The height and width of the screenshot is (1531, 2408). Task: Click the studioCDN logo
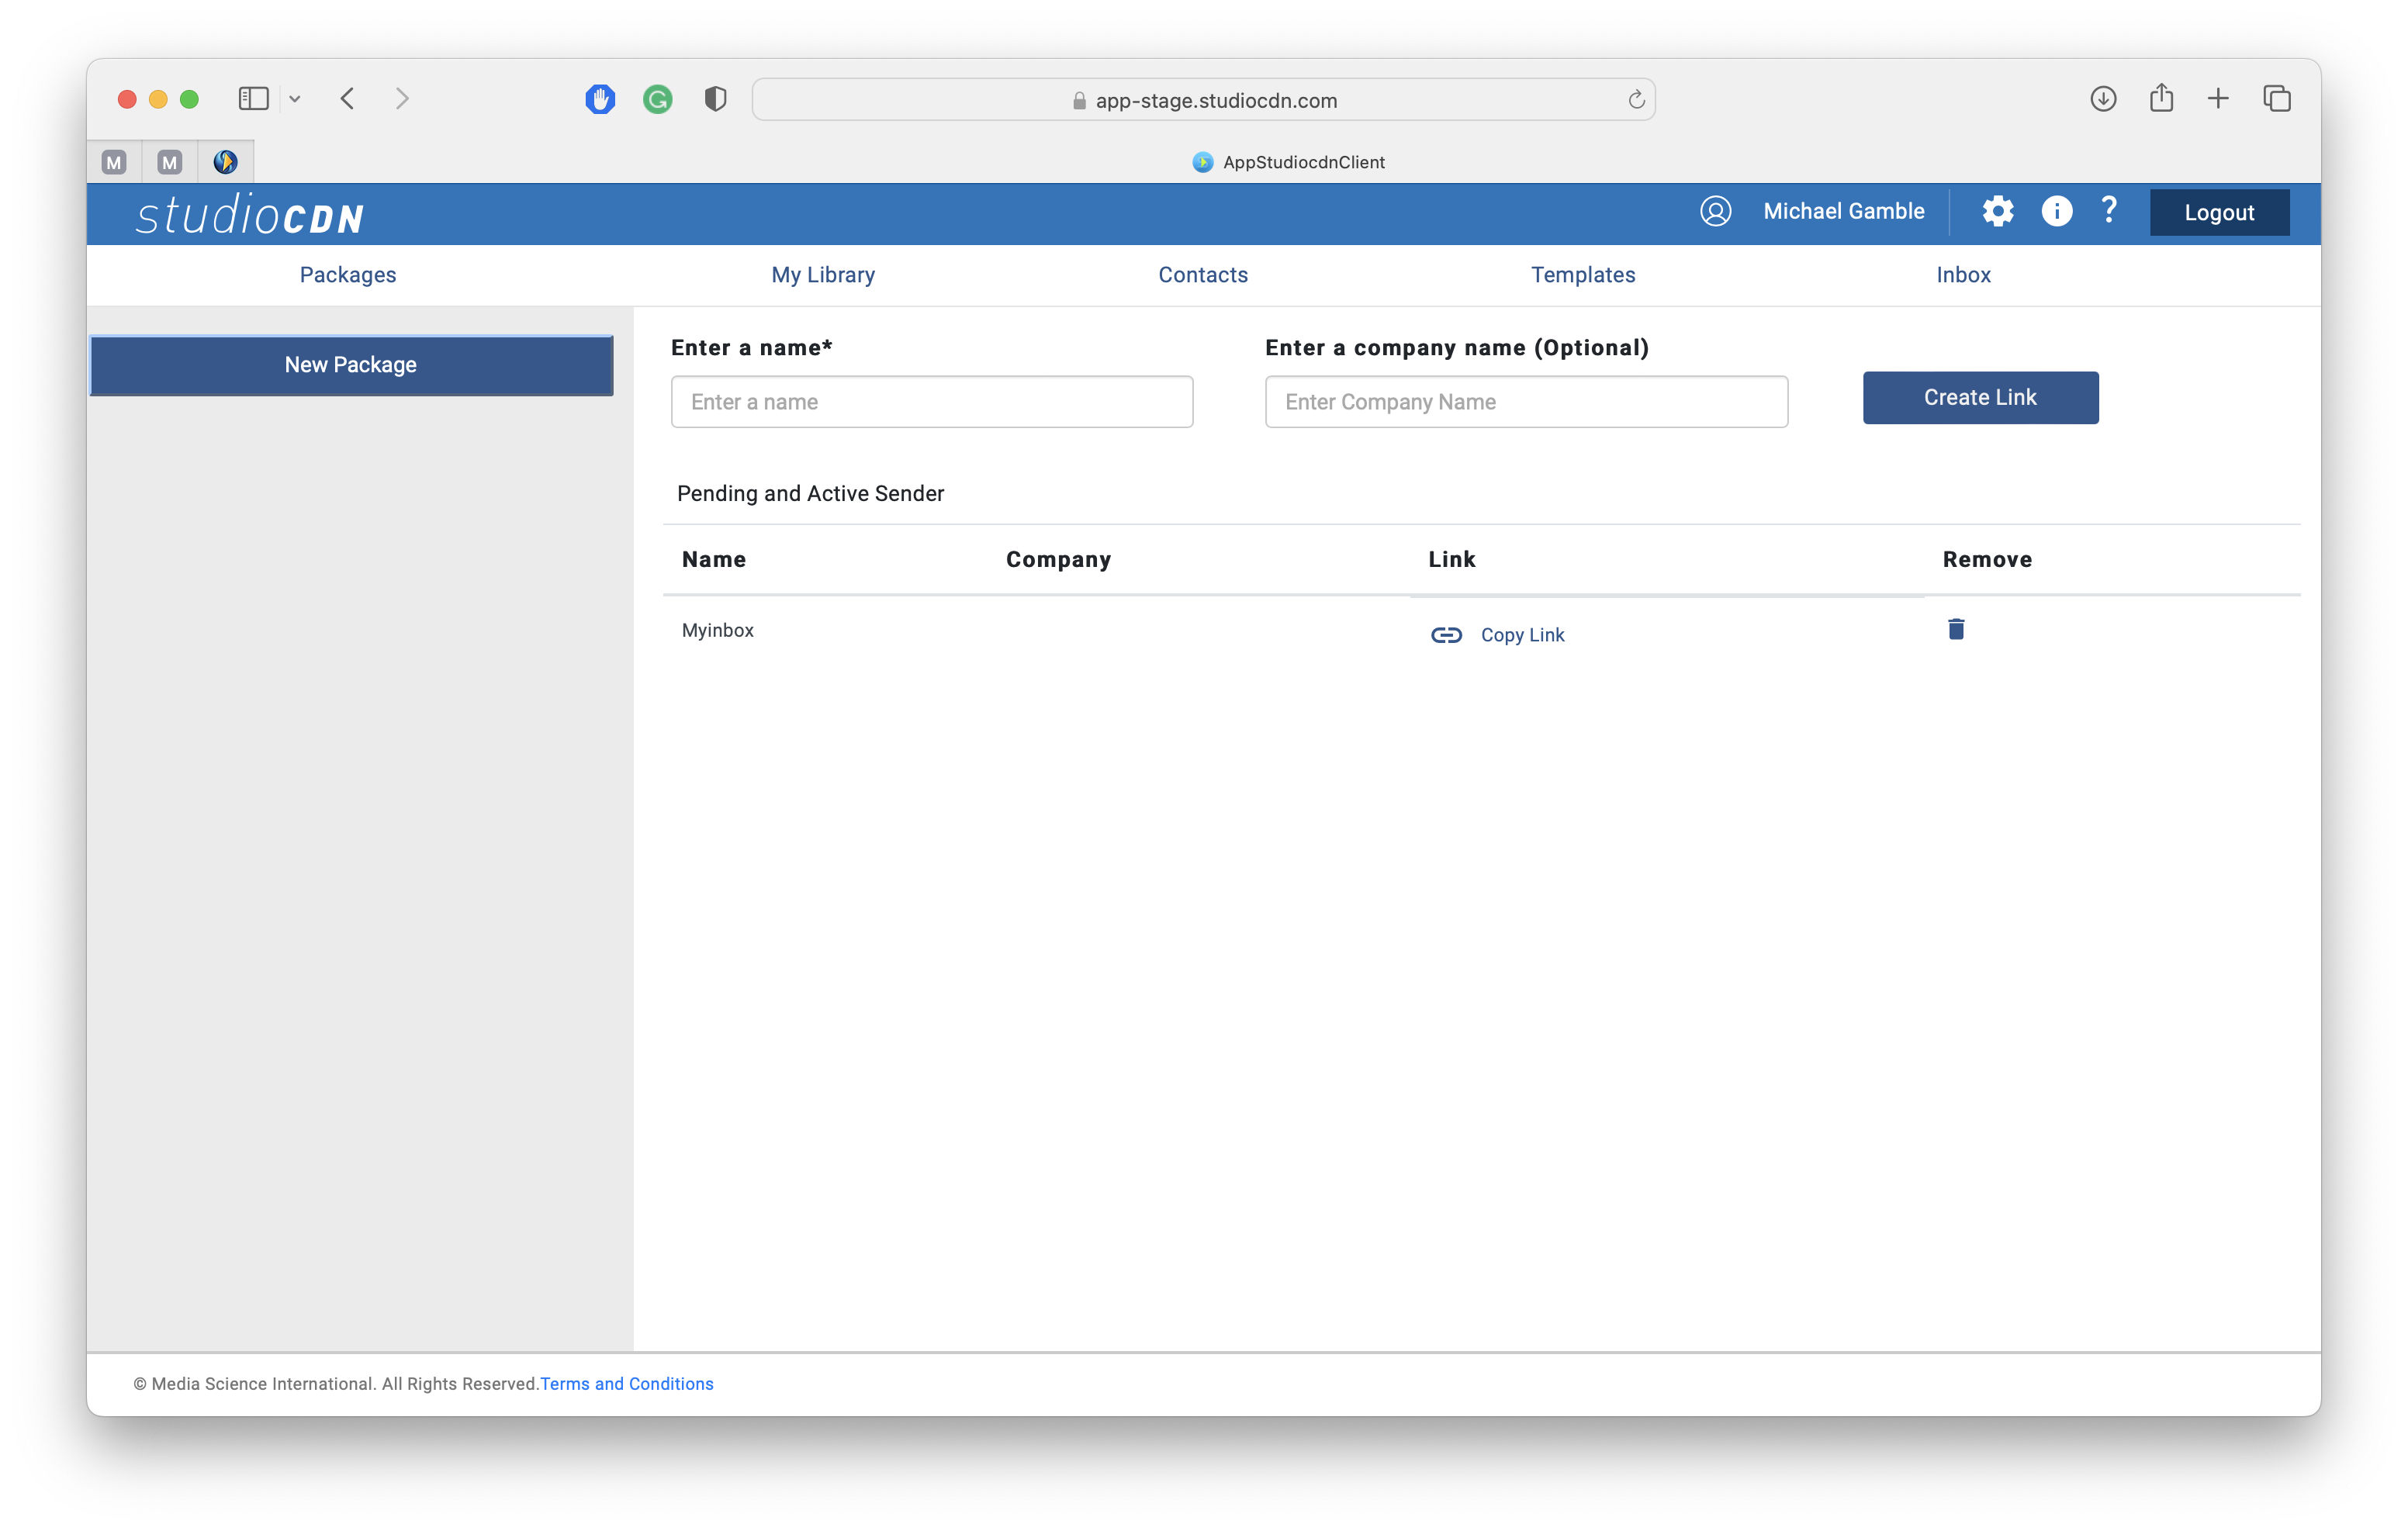(x=250, y=214)
